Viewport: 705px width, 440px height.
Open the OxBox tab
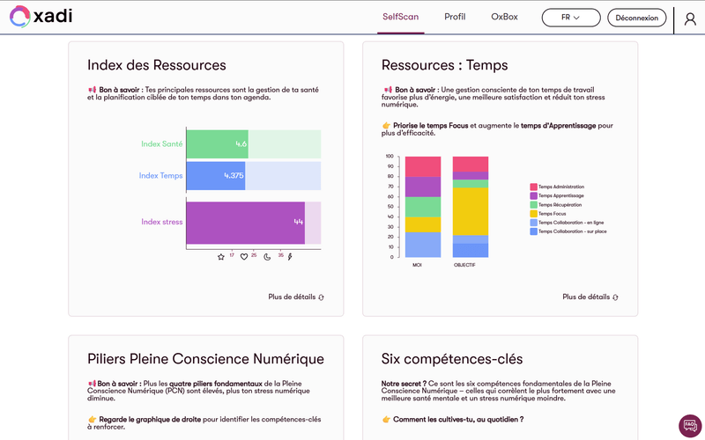point(504,17)
